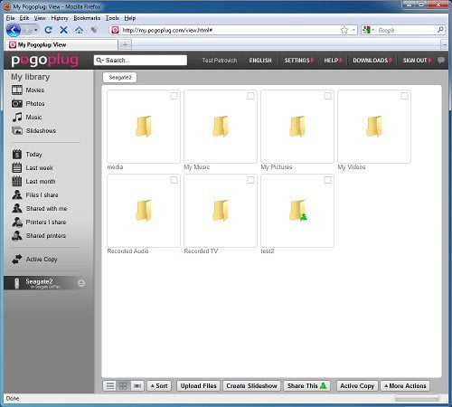Tick the My Pictures folder checkbox
The height and width of the screenshot is (407, 452).
click(327, 96)
